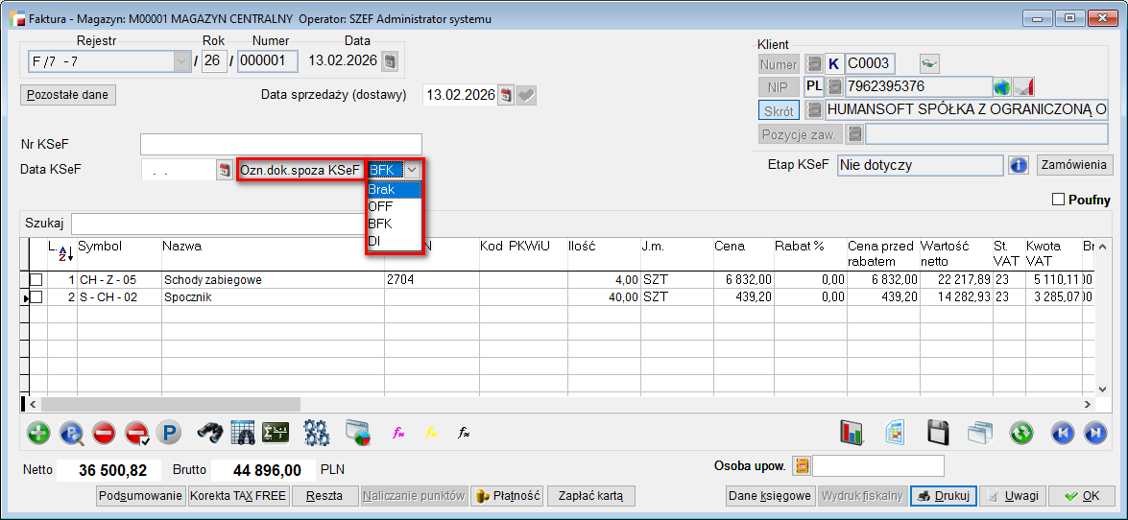Click the floppy disk save icon
The image size is (1128, 520).
tap(938, 433)
